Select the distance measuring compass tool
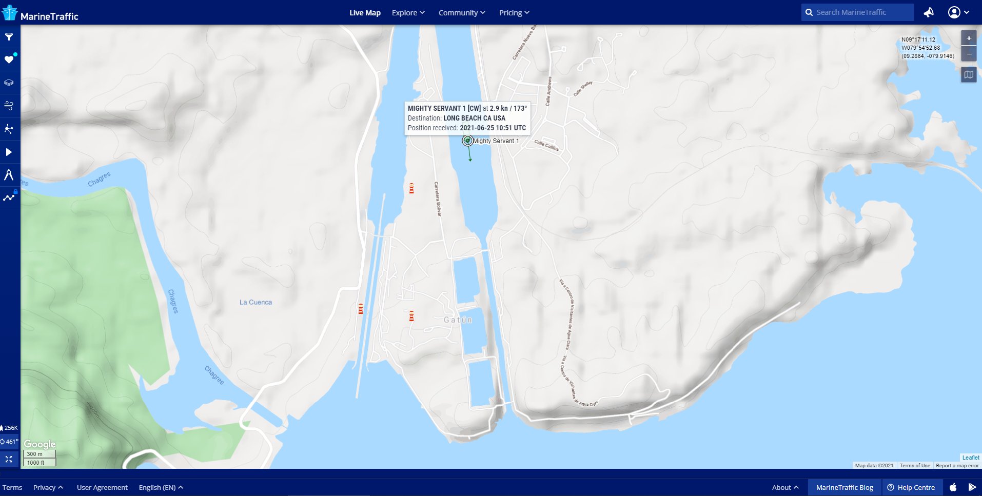Viewport: 982px width, 496px height. coord(9,175)
